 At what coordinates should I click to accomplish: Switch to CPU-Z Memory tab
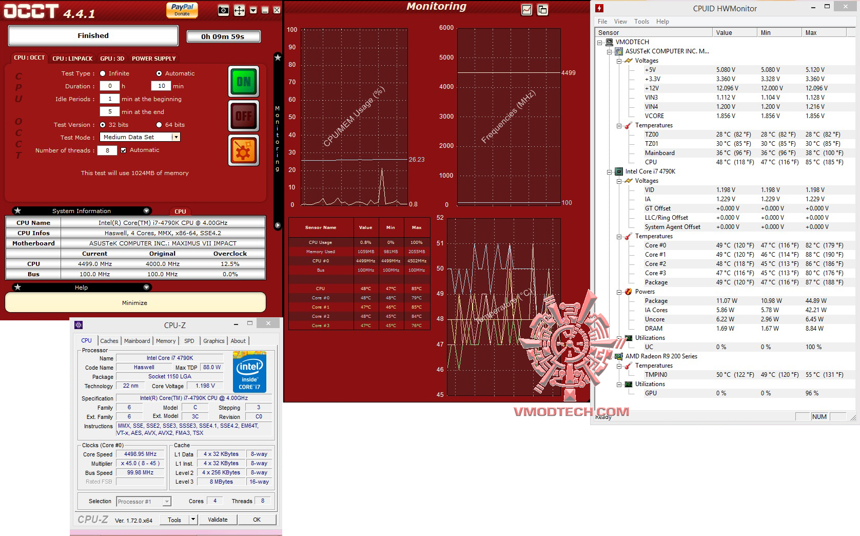[x=166, y=341]
